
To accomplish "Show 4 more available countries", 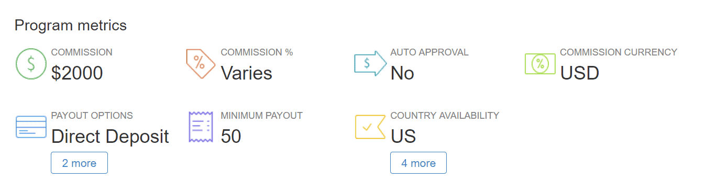I will click(418, 163).
